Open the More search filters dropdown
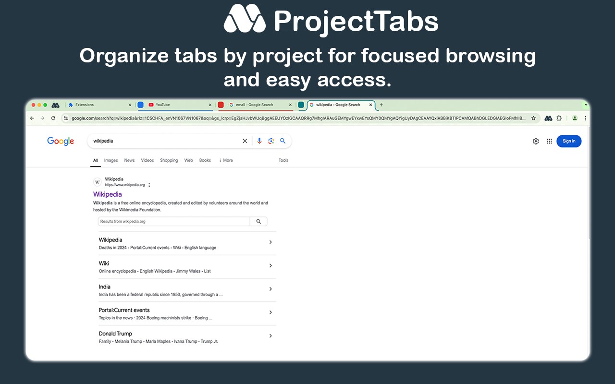 (226, 160)
